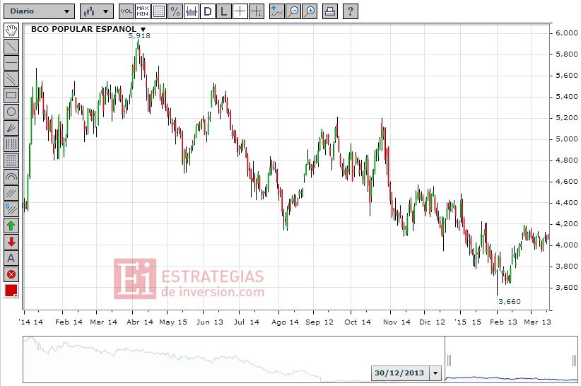This screenshot has height=386, width=581.
Task: Click the Feb 13 date axis label
Action: tap(503, 322)
